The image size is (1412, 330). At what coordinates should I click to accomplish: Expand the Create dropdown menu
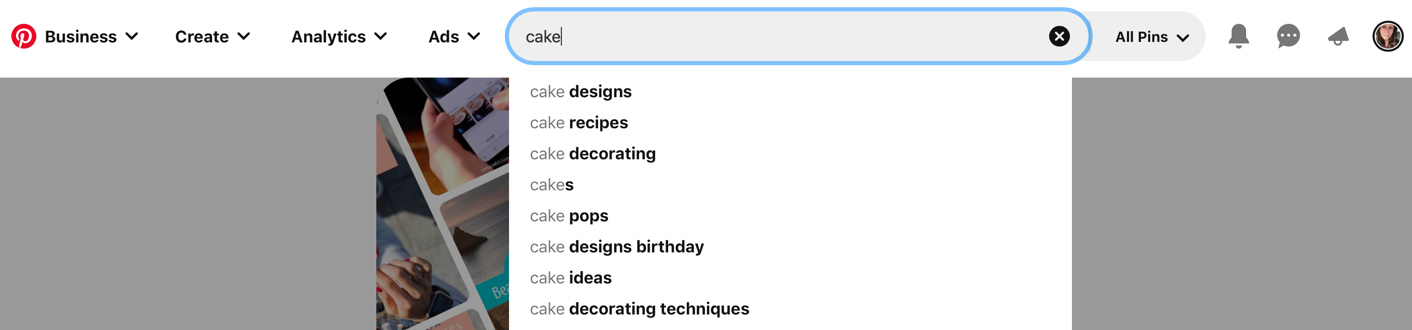[x=213, y=37]
